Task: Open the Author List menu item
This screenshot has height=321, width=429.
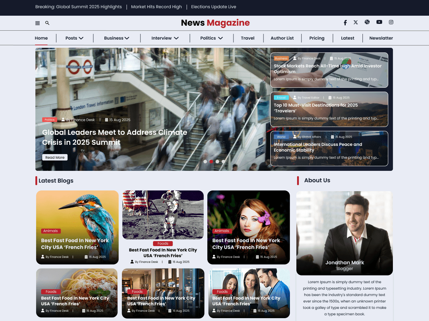Action: tap(282, 38)
